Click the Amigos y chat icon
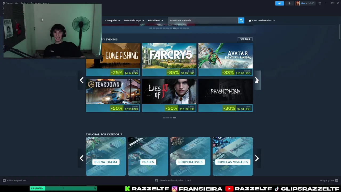The image size is (341, 192). click(x=337, y=181)
